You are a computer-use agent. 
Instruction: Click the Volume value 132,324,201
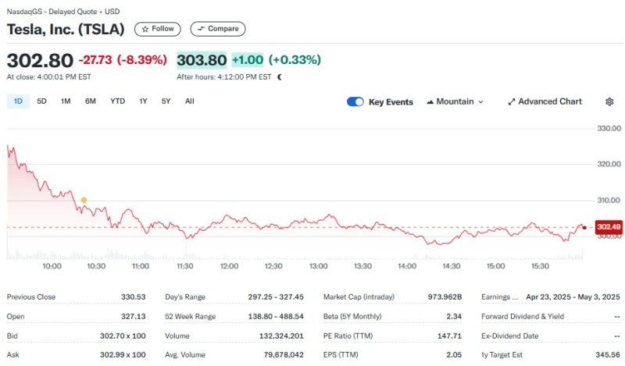point(281,336)
